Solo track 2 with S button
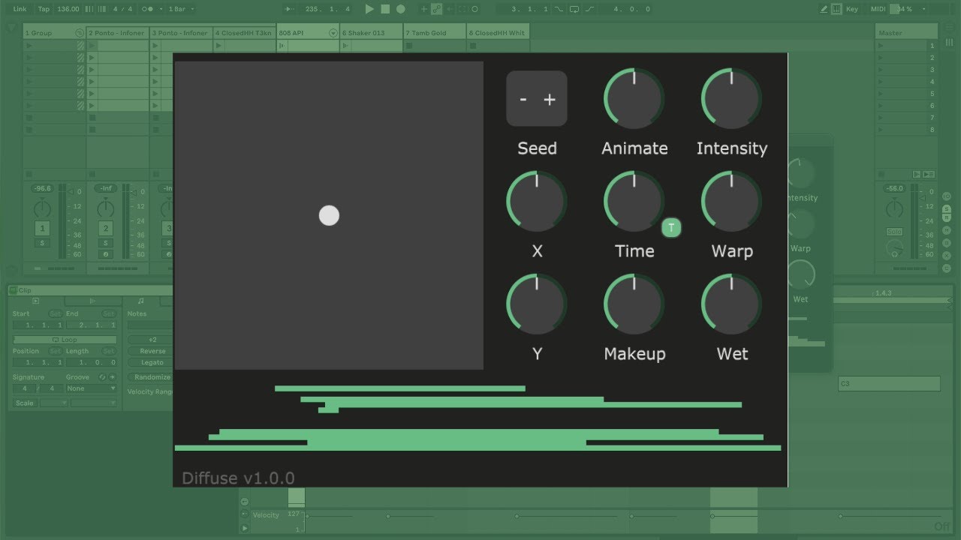Screen dimensions: 961x540 pos(106,243)
